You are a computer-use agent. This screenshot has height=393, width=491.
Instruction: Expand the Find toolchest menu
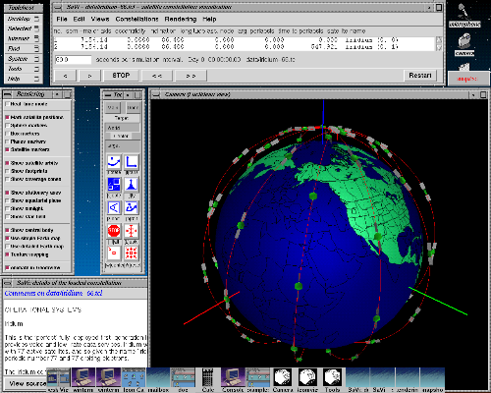pyautogui.click(x=24, y=48)
